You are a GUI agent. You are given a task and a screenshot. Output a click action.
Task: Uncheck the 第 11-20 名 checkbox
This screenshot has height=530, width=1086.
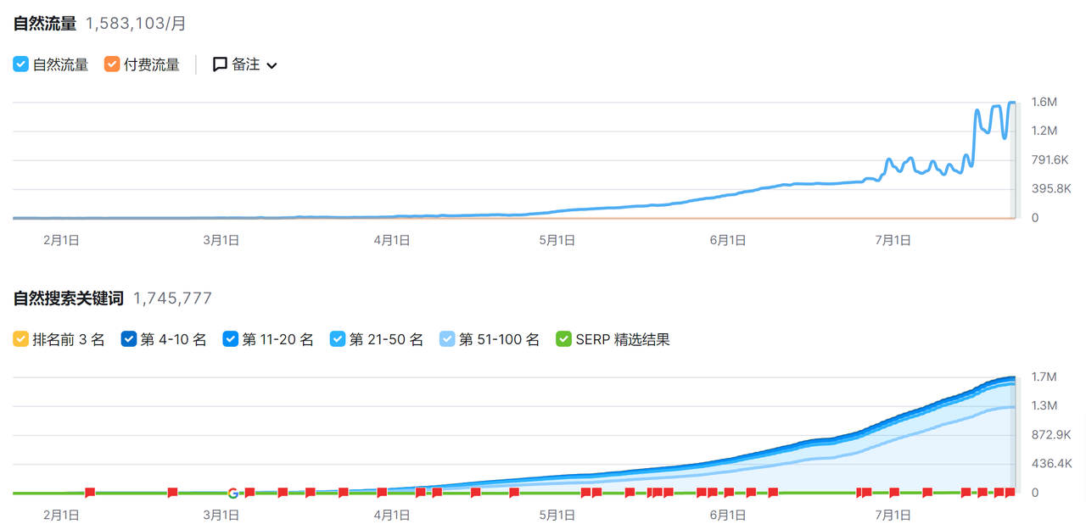click(x=231, y=339)
